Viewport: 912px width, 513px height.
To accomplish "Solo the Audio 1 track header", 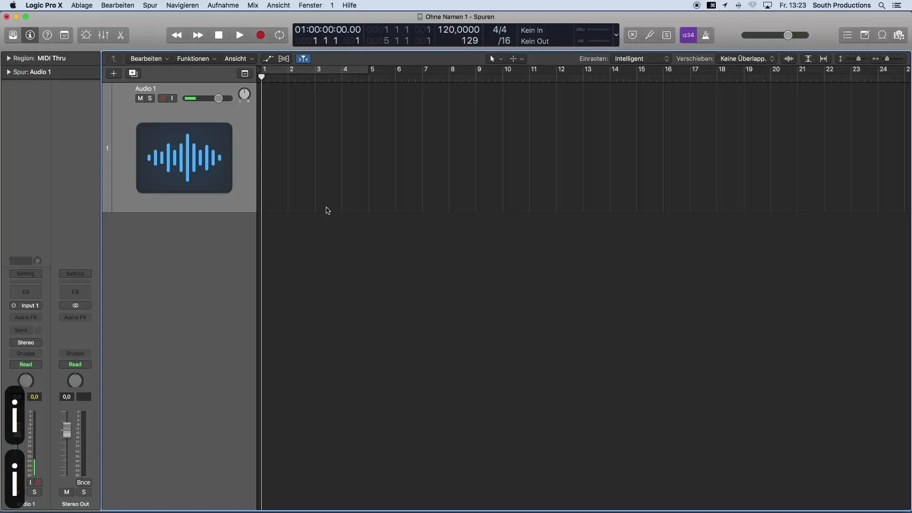I will point(150,98).
